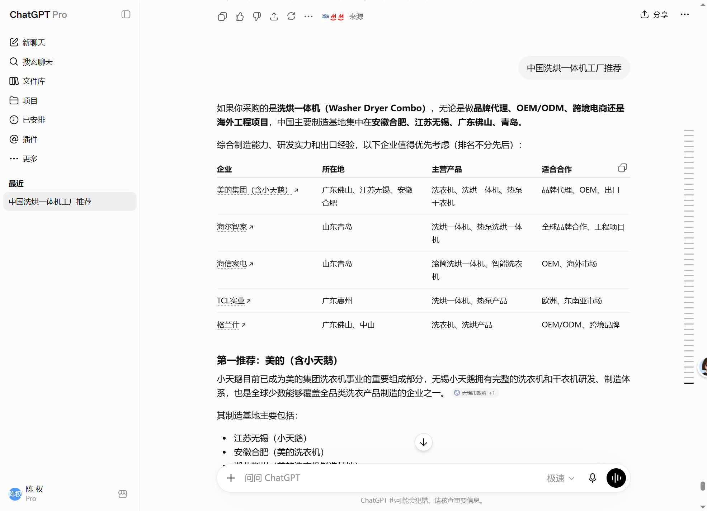Open the 来源 sources button
This screenshot has width=707, height=511.
343,16
